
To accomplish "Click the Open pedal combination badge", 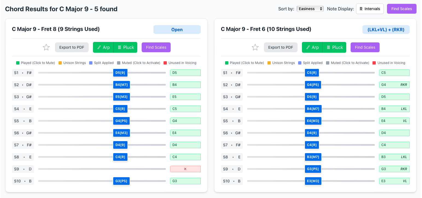I will tap(177, 30).
